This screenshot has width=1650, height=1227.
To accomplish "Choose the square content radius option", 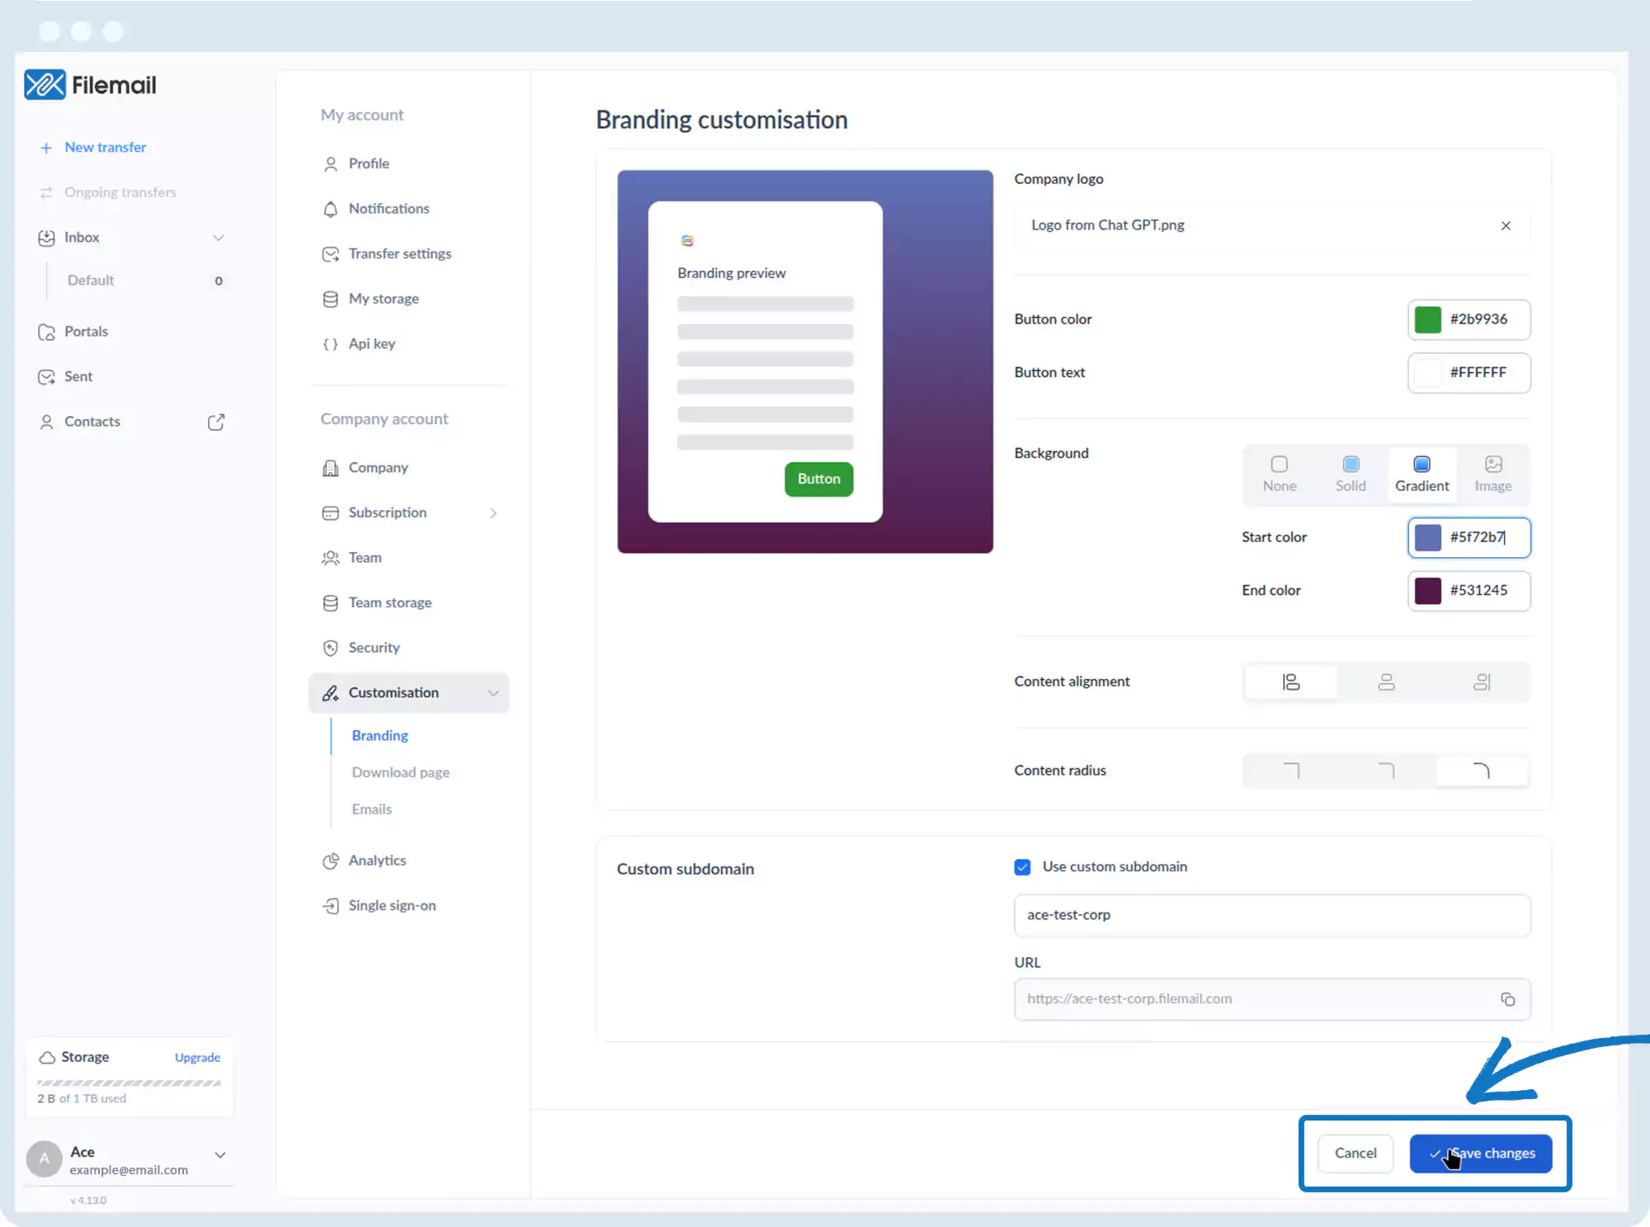I will [1291, 771].
